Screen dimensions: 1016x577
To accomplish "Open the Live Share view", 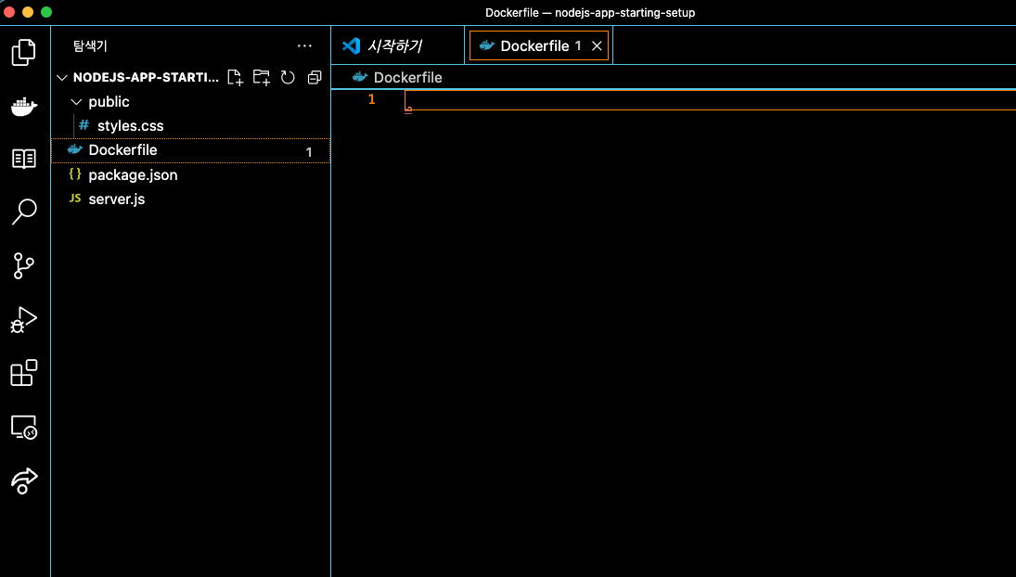I will click(24, 481).
